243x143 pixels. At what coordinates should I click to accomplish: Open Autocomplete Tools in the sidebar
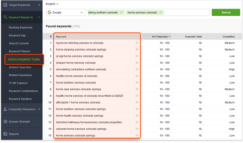pyautogui.click(x=24, y=59)
